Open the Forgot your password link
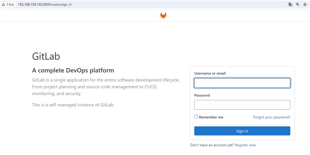 [x=272, y=117]
